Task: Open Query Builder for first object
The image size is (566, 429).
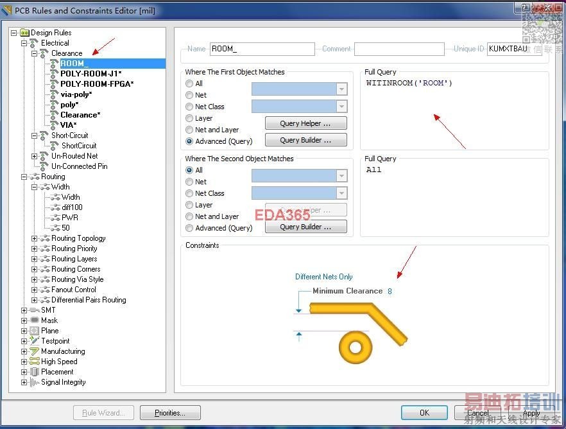Action: pos(305,140)
